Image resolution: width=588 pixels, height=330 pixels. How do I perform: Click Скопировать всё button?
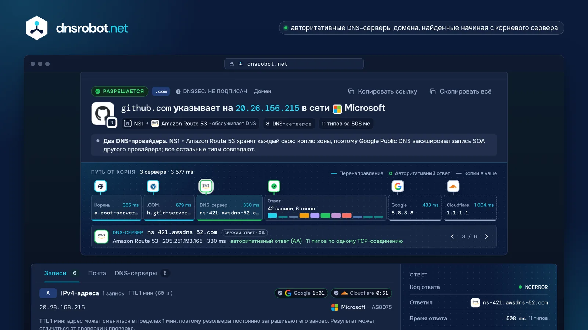460,91
